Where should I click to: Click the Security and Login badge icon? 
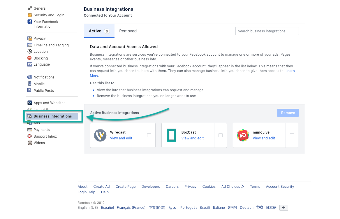click(30, 15)
